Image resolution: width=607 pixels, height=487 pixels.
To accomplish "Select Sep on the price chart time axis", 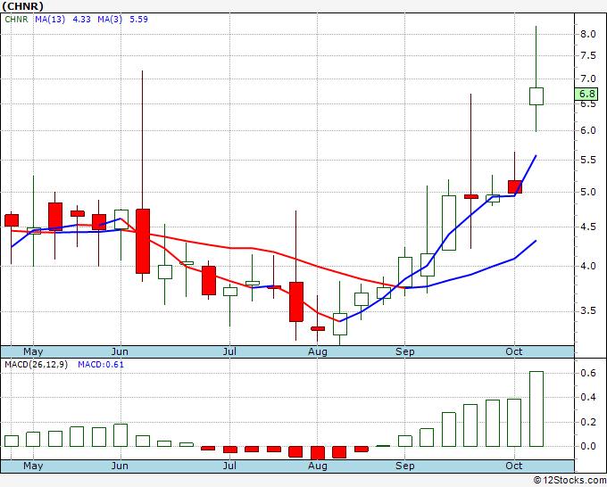I will [x=405, y=352].
